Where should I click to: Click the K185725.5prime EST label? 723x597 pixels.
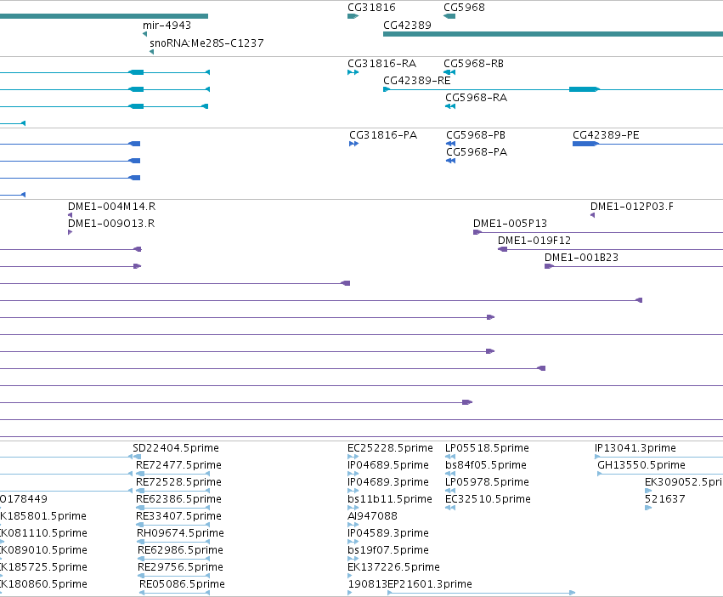coord(43,567)
